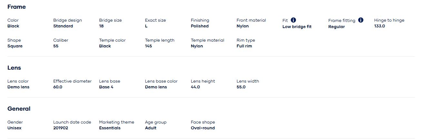Viewport: 423px width, 139px height.
Task: Click the Lens height value 44.0
Action: 195,87
